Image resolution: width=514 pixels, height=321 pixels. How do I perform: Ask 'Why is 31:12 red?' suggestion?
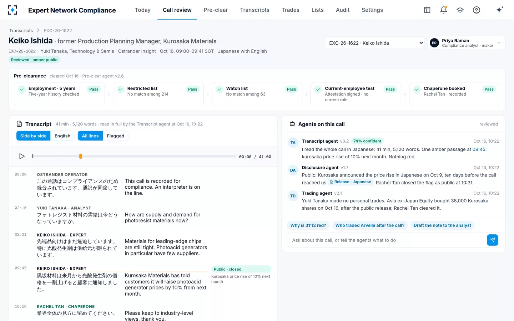tap(308, 225)
